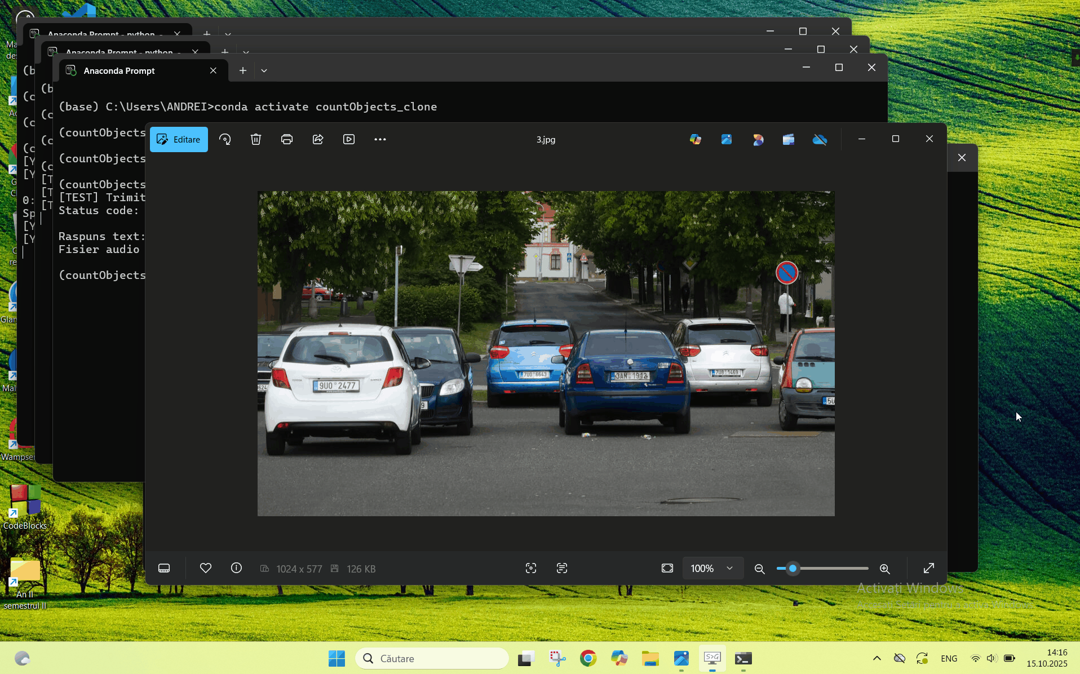Click the ENG language indicator
The width and height of the screenshot is (1080, 674).
click(x=949, y=658)
